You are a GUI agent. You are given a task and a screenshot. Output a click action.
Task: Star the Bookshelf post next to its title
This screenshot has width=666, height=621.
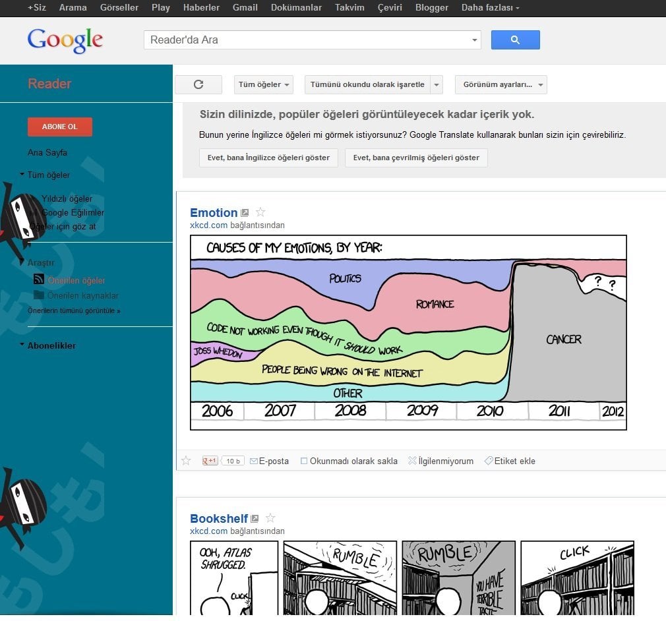270,518
